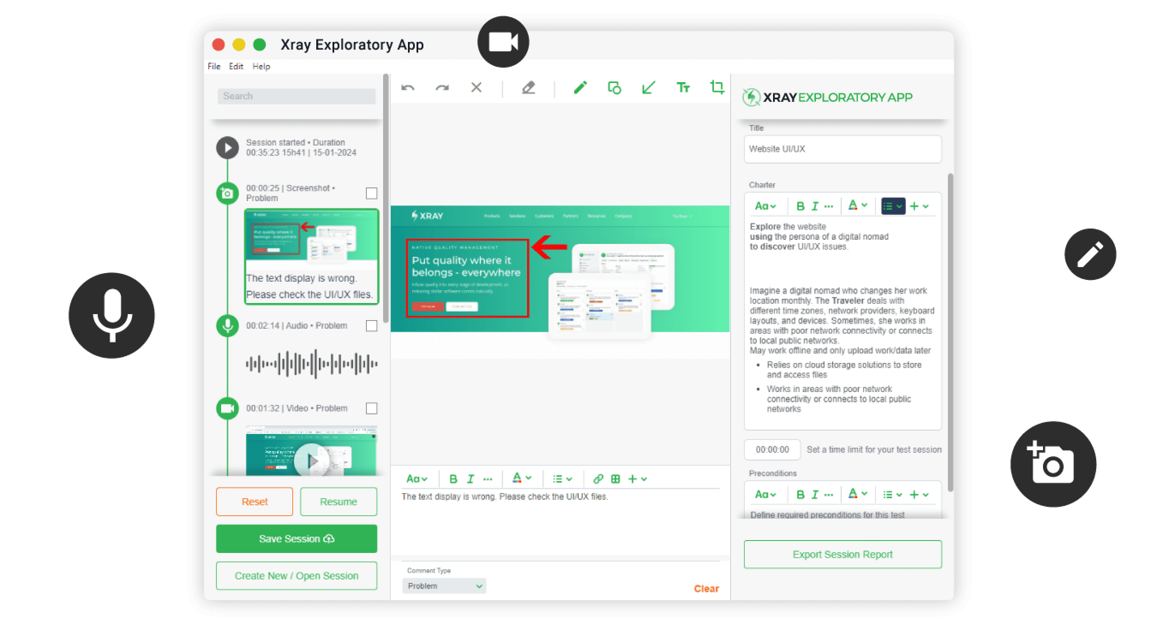This screenshot has width=1157, height=630.
Task: Open the list style dropdown in comment editor
Action: coord(562,479)
